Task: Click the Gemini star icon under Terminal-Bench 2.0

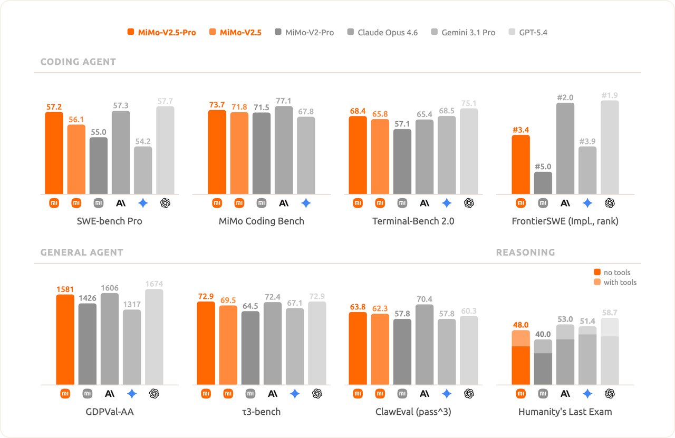Action: click(x=447, y=203)
